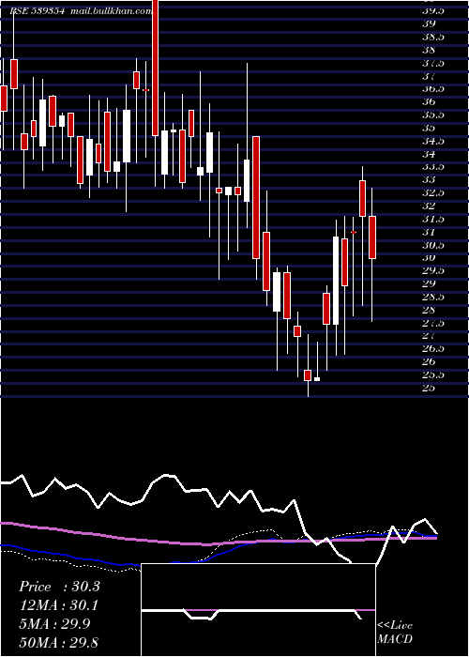Click the 33 price axis label
The width and height of the screenshot is (469, 657).
point(428,180)
